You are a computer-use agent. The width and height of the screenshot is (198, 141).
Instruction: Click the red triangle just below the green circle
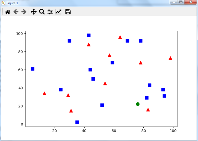pos(148,110)
